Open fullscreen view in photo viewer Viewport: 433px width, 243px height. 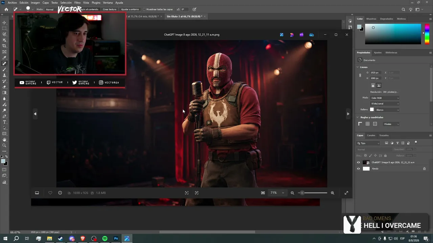pyautogui.click(x=346, y=193)
